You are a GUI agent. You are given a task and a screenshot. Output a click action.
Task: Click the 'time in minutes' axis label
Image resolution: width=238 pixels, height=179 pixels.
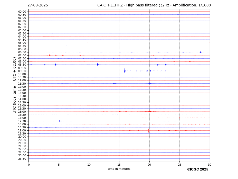pyautogui.click(x=119, y=169)
